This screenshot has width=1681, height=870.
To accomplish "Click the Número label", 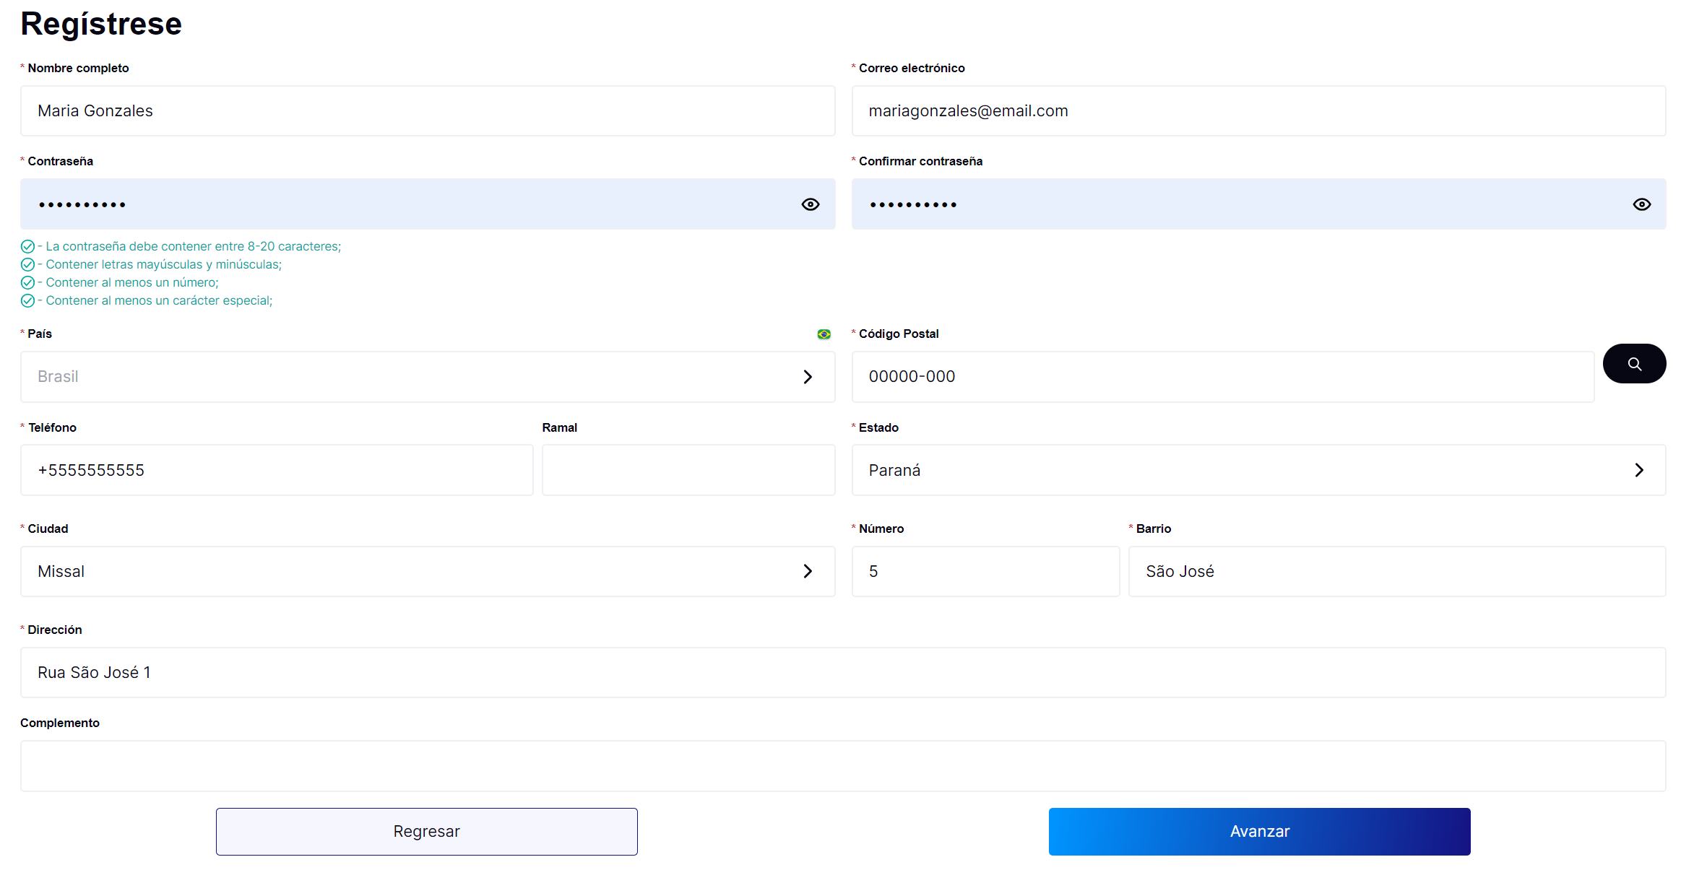I will (x=881, y=528).
